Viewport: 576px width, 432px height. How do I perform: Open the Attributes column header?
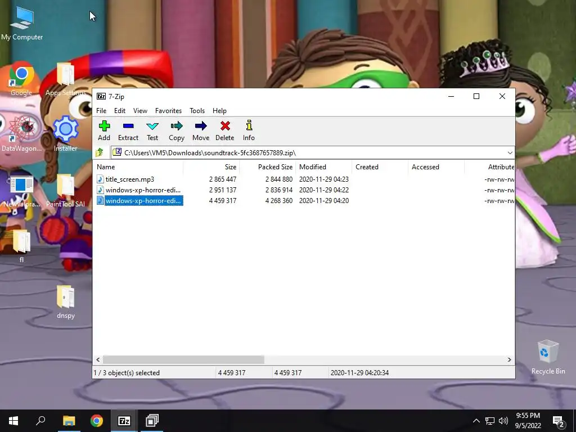[490, 166]
